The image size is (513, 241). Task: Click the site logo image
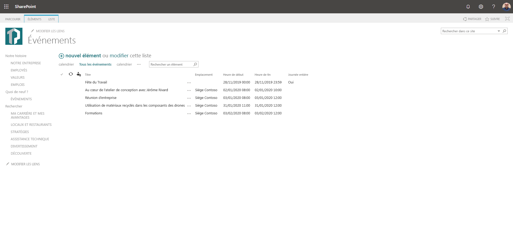click(x=14, y=36)
